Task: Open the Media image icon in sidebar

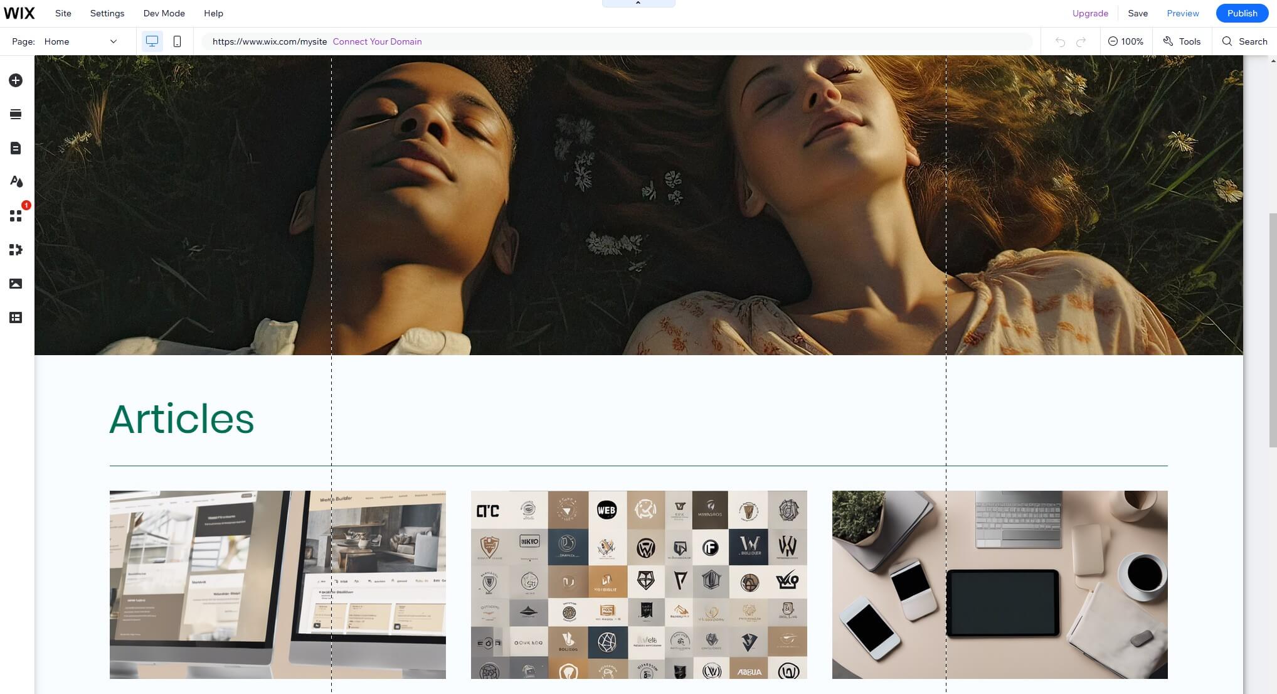Action: pos(16,284)
